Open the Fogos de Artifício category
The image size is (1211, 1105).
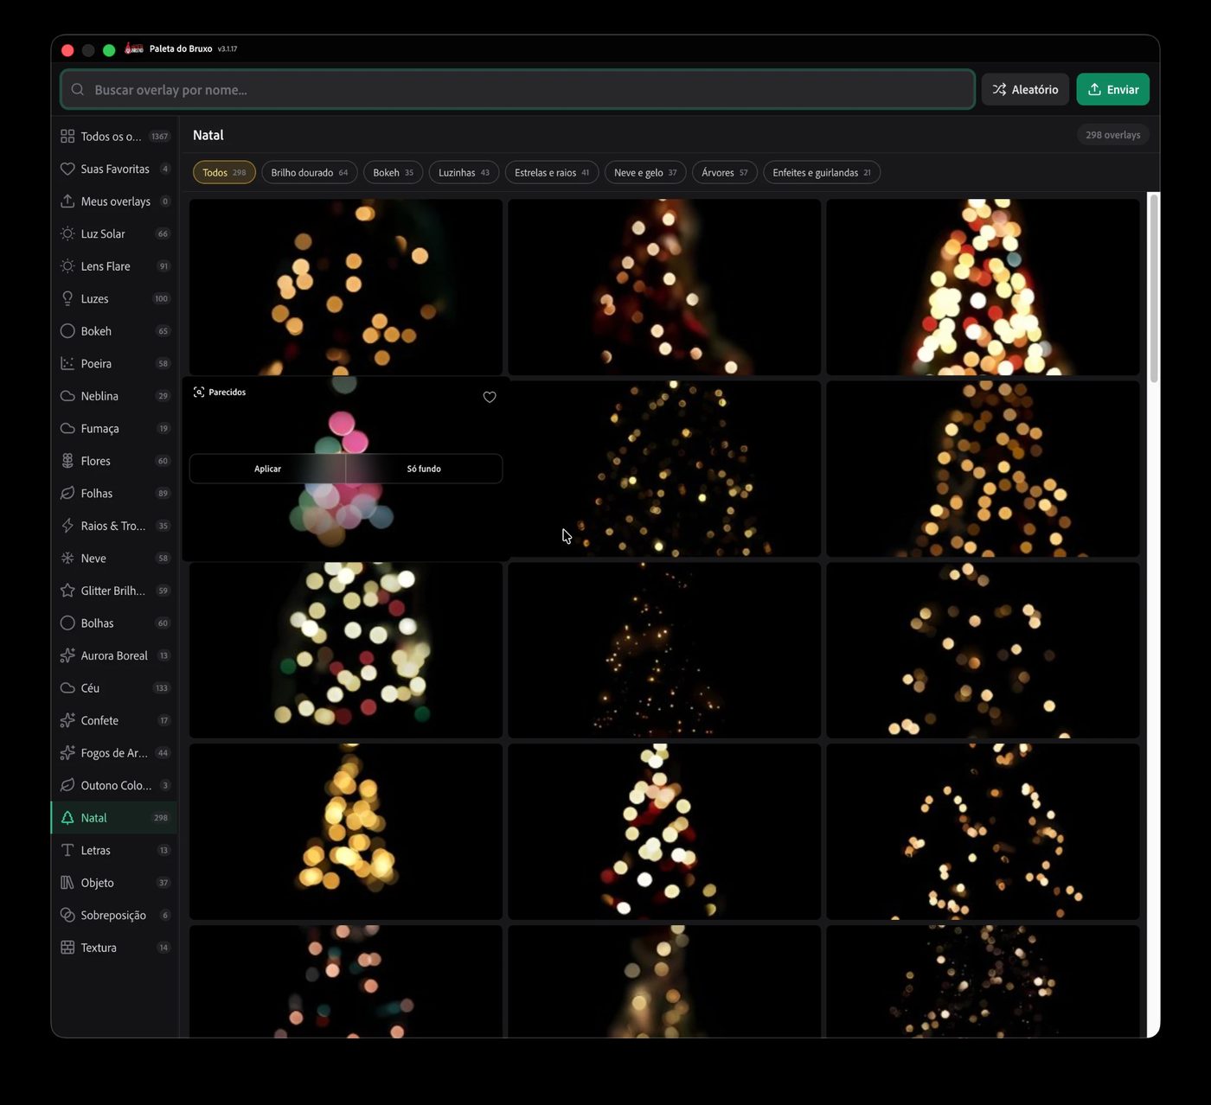click(115, 753)
